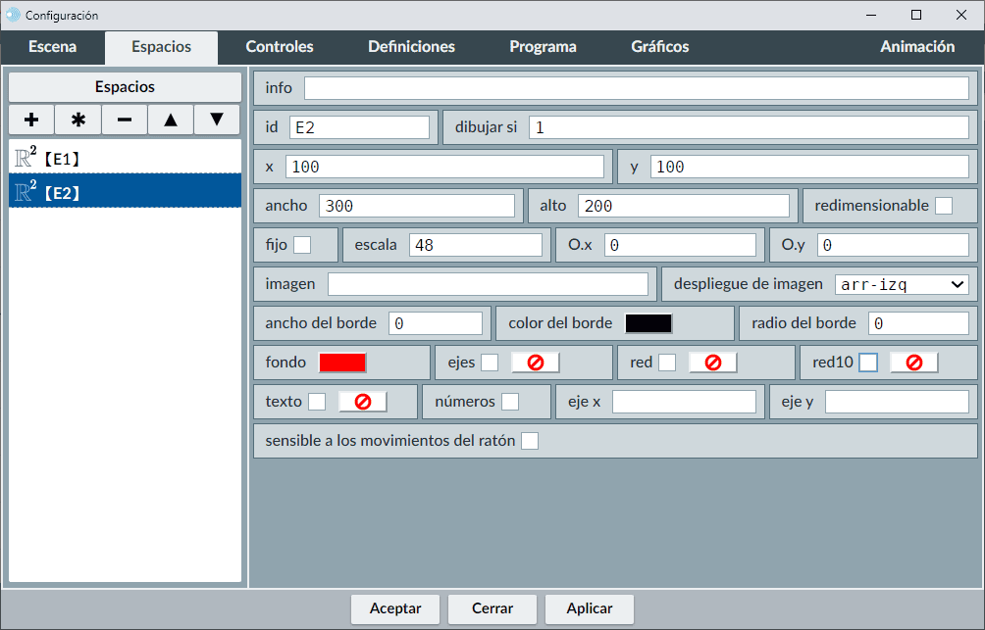Duplicate space using the asterisk button
Image resolution: width=985 pixels, height=630 pixels.
pos(78,120)
